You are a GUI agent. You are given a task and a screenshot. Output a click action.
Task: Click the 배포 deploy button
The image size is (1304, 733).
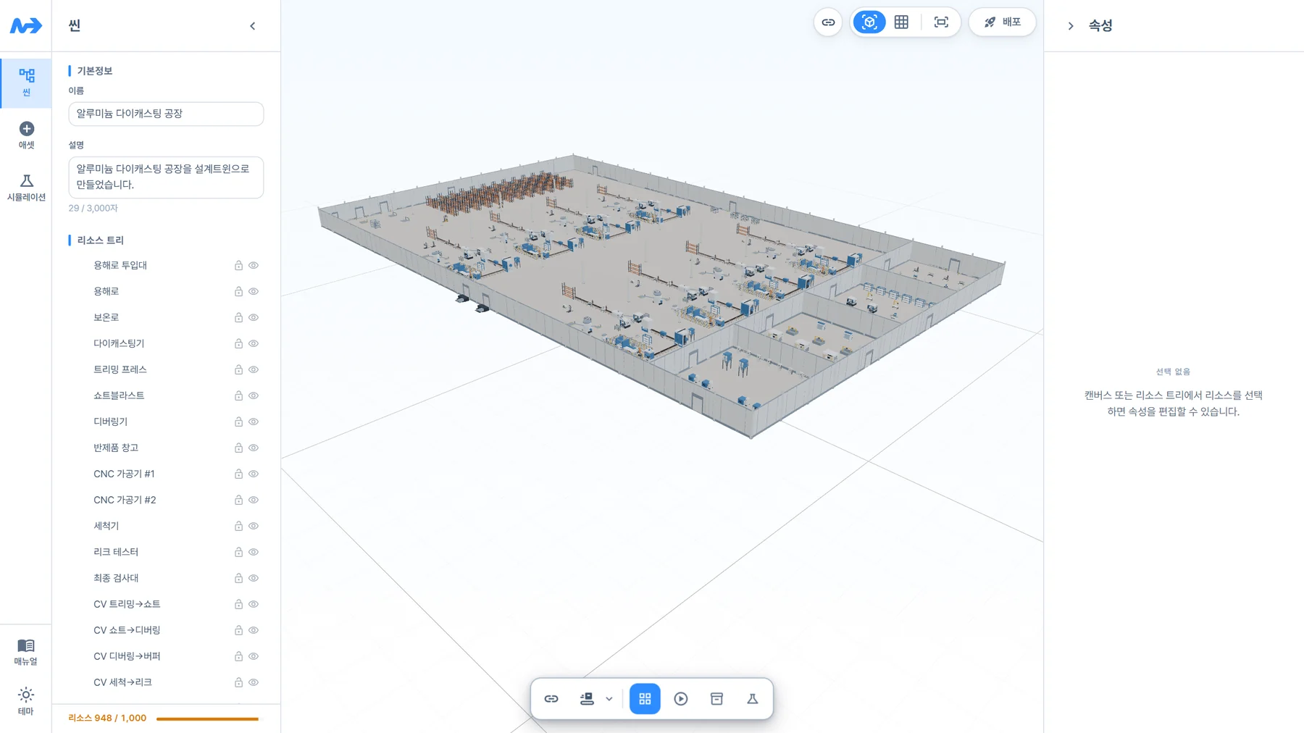[1002, 22]
